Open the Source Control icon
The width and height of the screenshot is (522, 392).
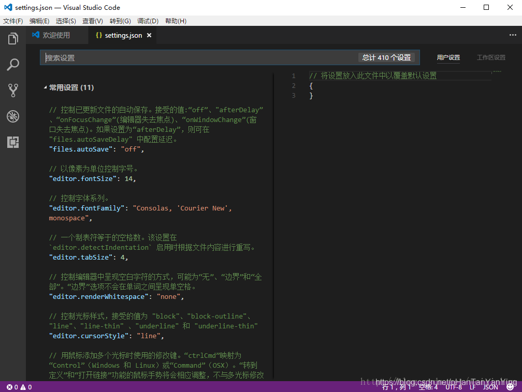coord(13,90)
